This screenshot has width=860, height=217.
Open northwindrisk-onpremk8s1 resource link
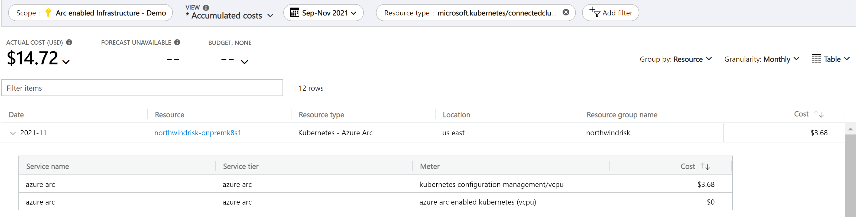pyautogui.click(x=198, y=133)
